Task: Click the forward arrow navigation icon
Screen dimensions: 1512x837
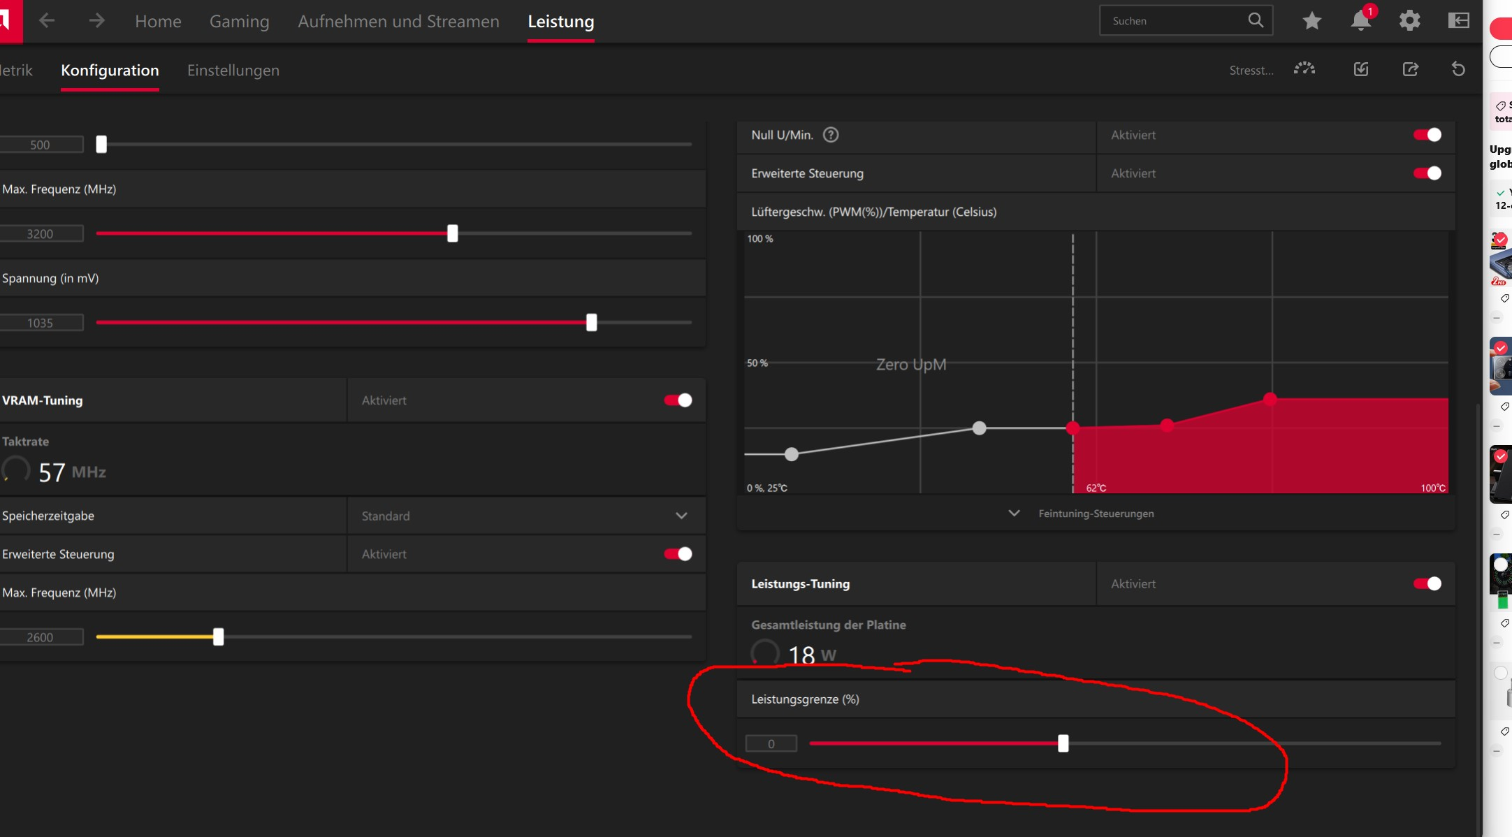Action: click(96, 21)
